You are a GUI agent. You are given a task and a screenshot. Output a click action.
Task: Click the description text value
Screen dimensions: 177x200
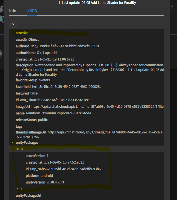click(90, 70)
